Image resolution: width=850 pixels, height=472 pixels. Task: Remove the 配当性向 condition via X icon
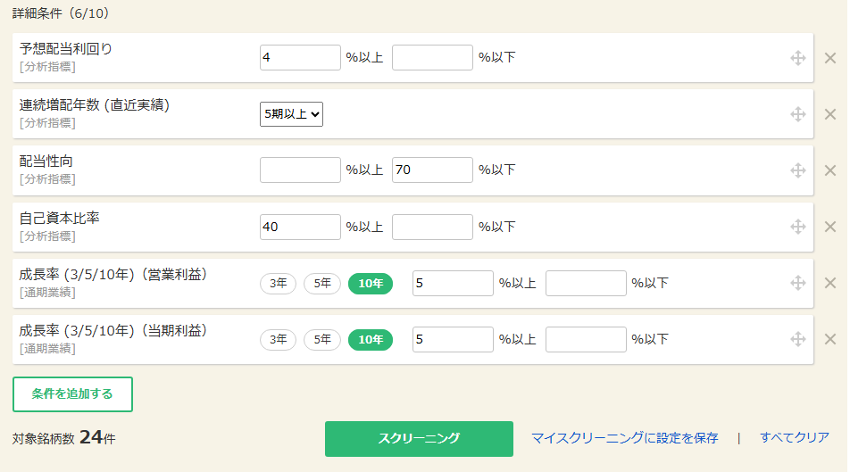click(x=829, y=170)
